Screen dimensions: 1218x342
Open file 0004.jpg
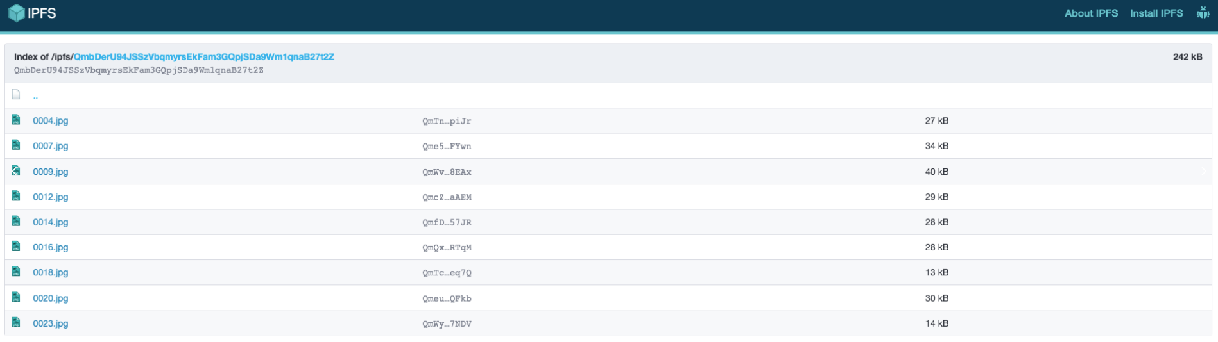(51, 120)
